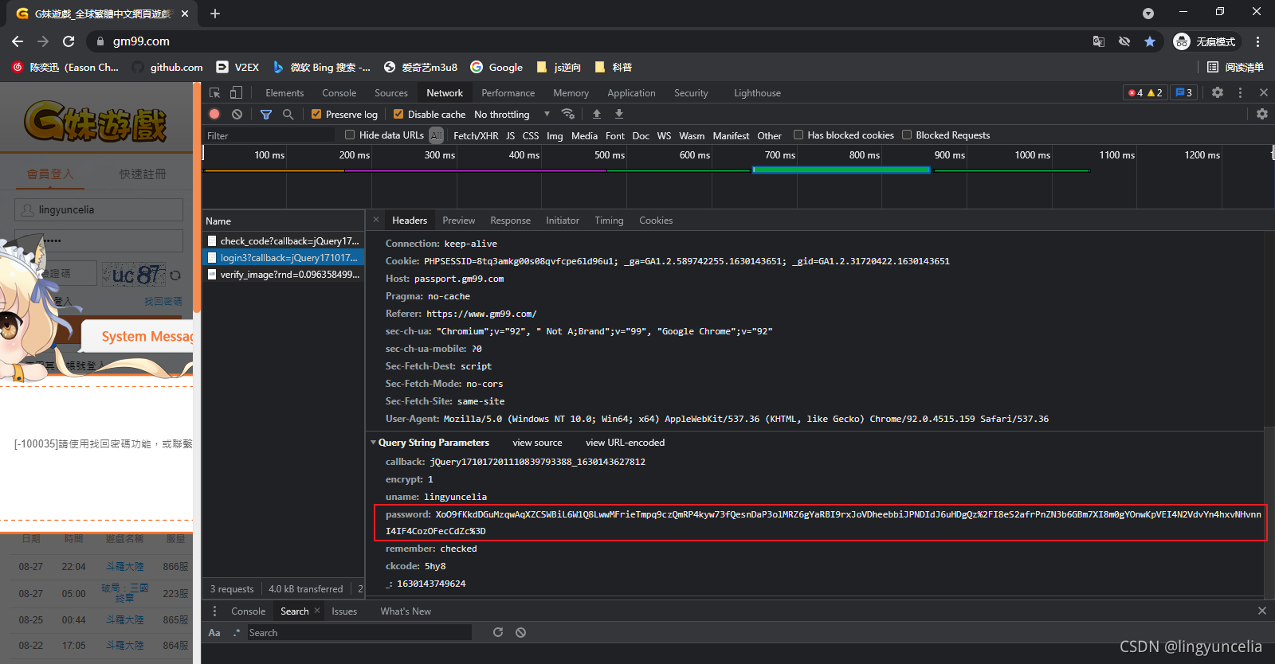Bookmark this page star icon

(1150, 41)
